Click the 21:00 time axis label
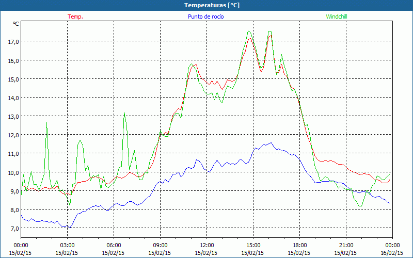This screenshot has width=413, height=258. tap(346, 246)
